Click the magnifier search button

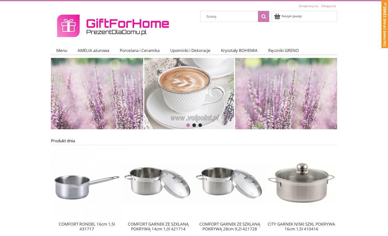(264, 17)
